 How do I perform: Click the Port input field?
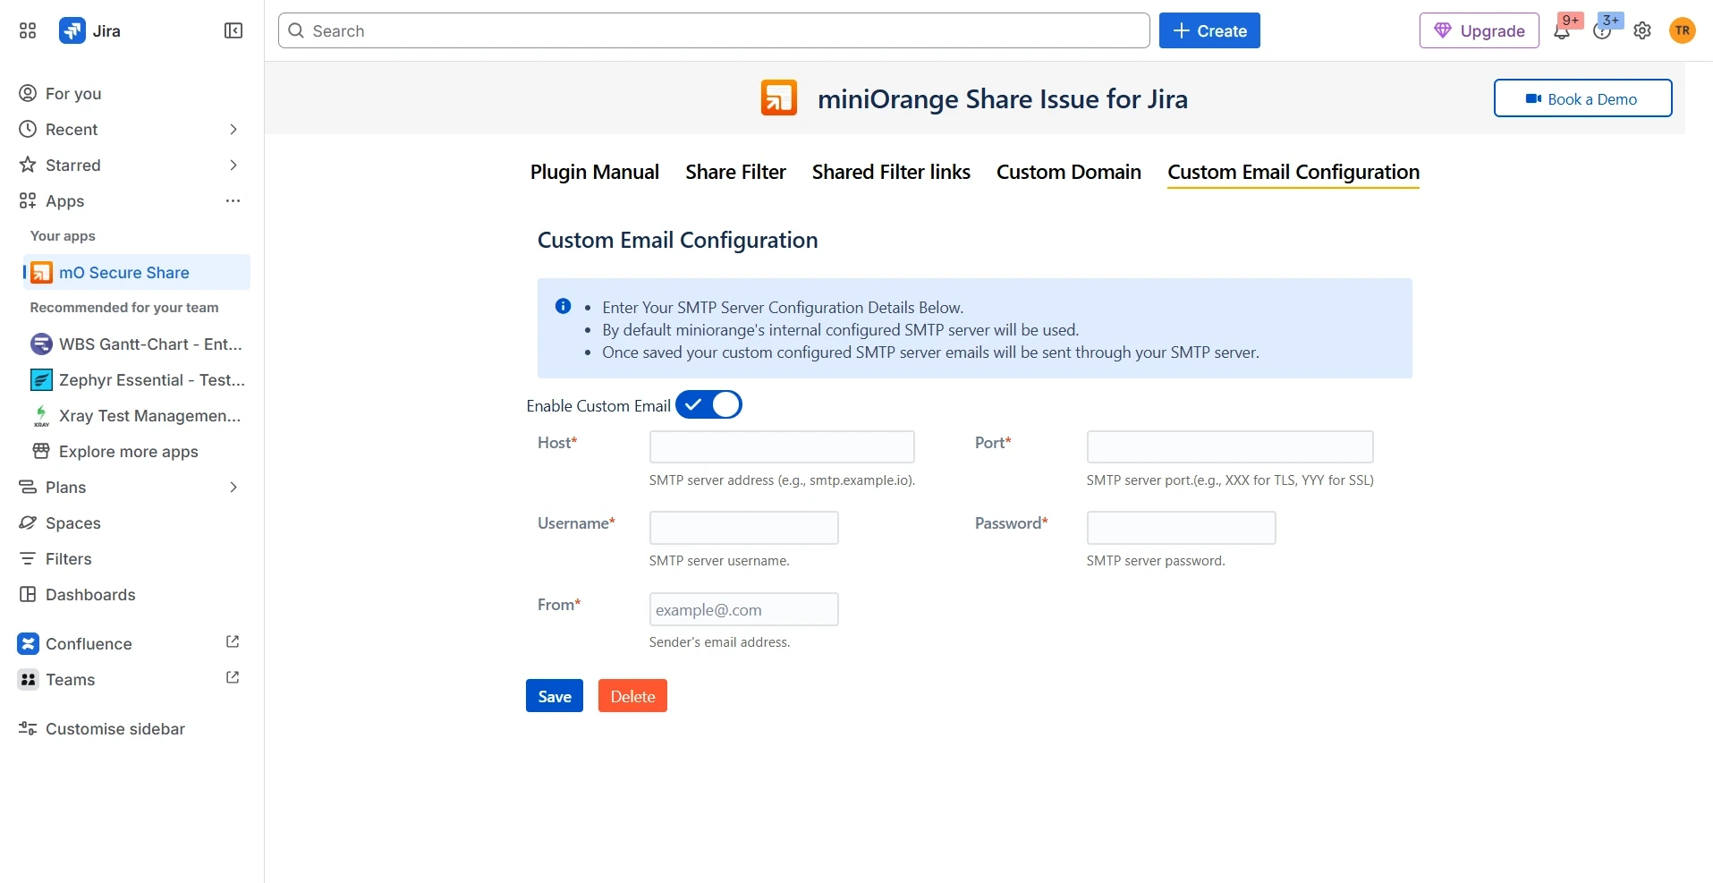1230,446
